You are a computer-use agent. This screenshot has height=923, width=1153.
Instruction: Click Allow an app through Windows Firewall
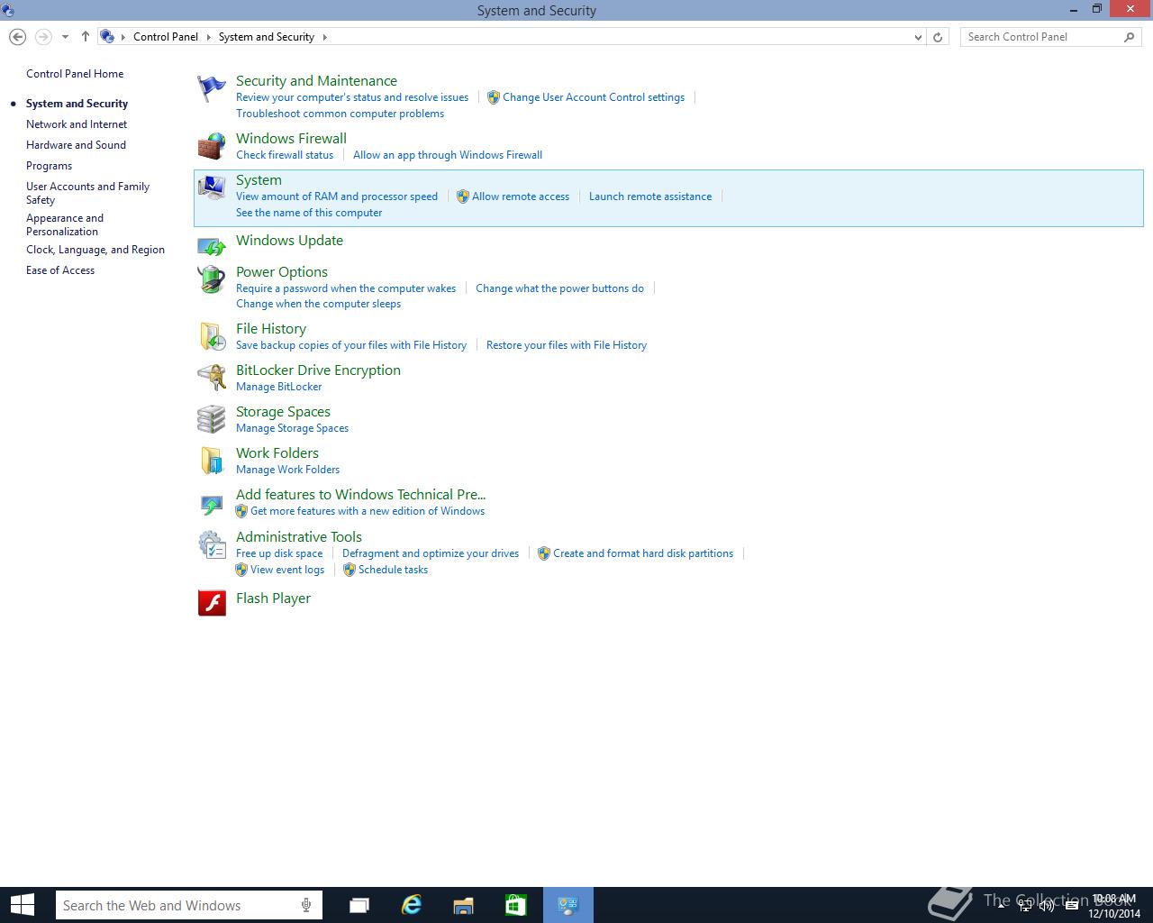pyautogui.click(x=448, y=155)
